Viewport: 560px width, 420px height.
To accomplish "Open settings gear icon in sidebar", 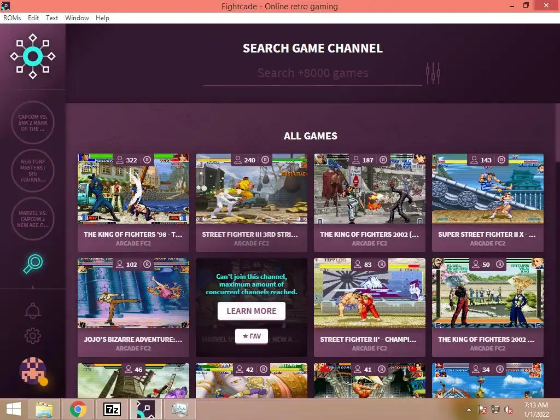I will 32,335.
